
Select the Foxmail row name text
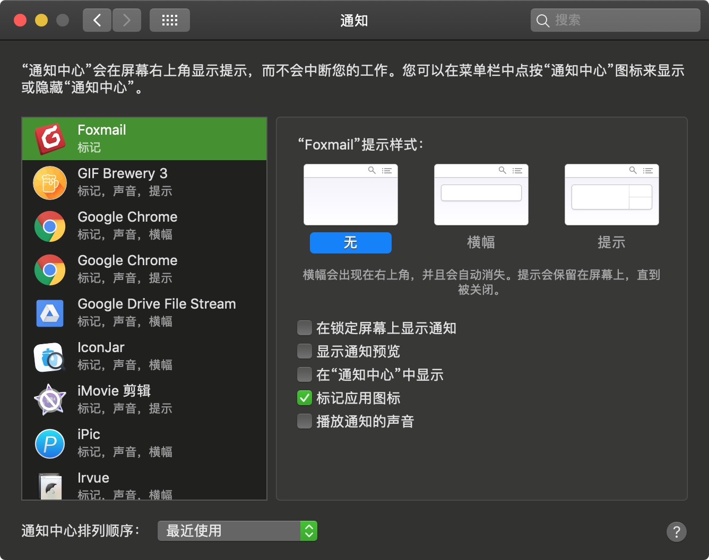[102, 130]
